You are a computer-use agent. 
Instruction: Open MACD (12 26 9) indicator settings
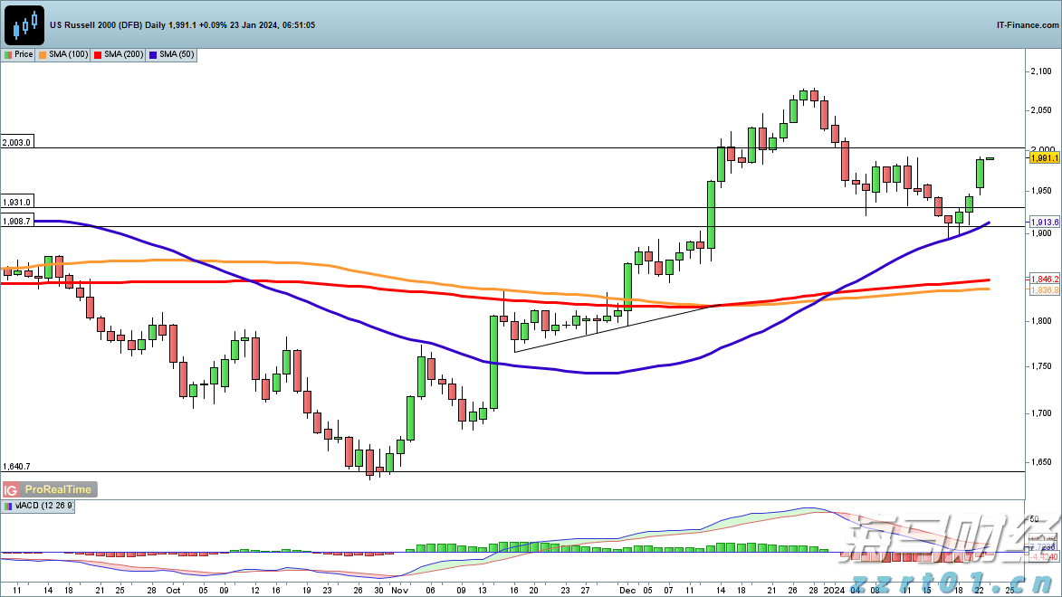tap(43, 507)
